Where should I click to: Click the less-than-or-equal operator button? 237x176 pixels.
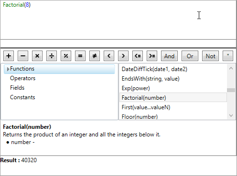tap(138, 56)
